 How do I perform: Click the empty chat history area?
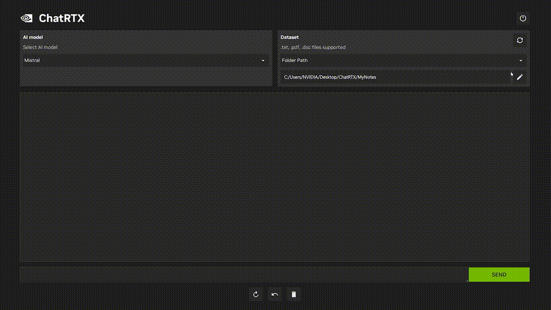tap(274, 177)
